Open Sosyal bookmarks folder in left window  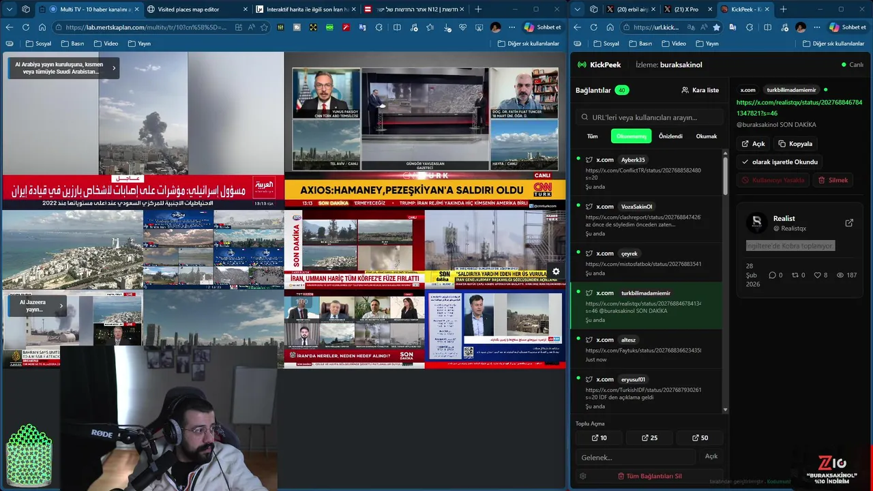click(38, 44)
